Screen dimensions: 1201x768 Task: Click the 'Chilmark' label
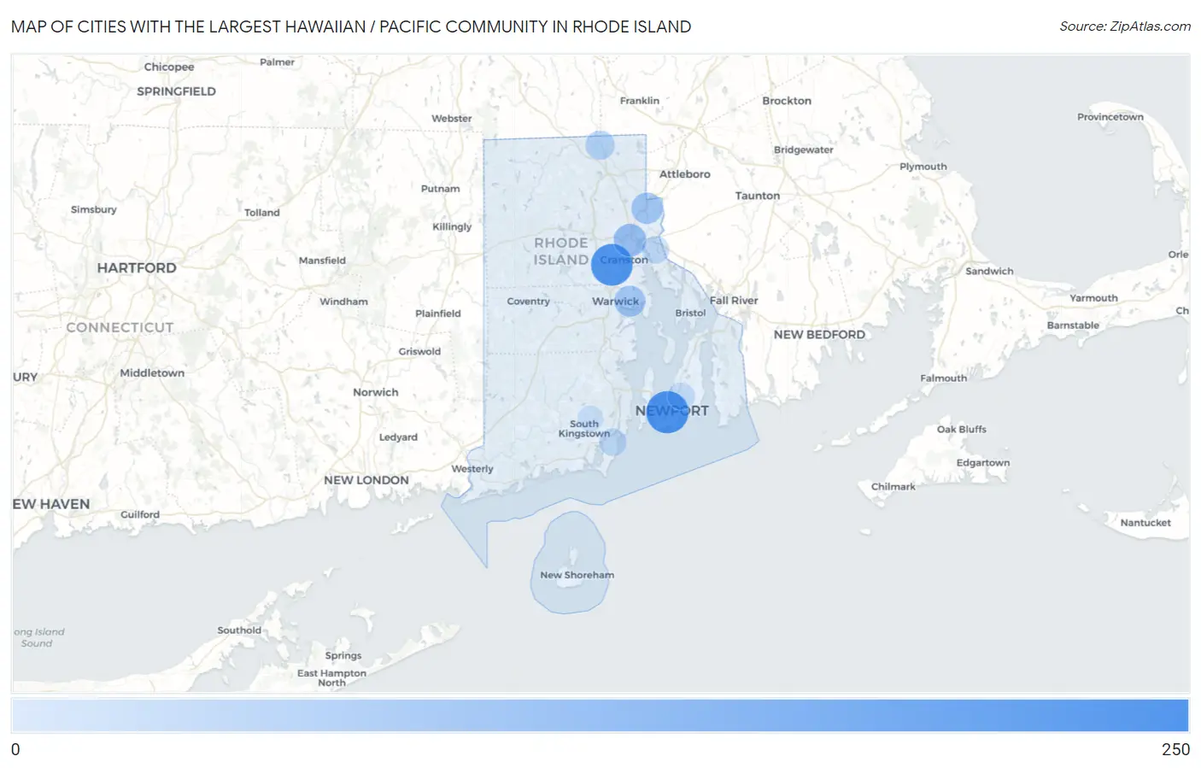(893, 487)
